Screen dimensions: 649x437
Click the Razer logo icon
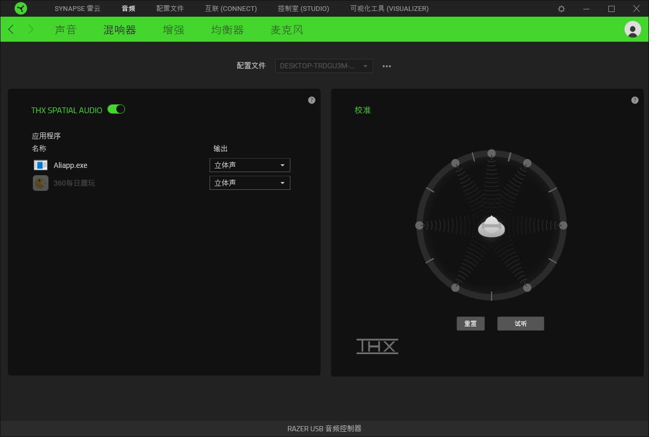click(21, 8)
